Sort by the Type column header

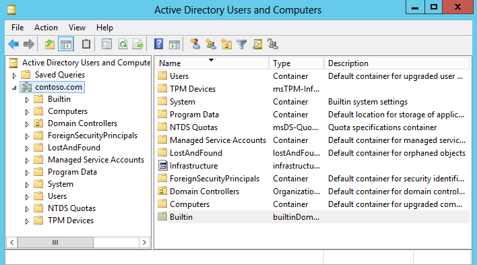[x=296, y=63]
